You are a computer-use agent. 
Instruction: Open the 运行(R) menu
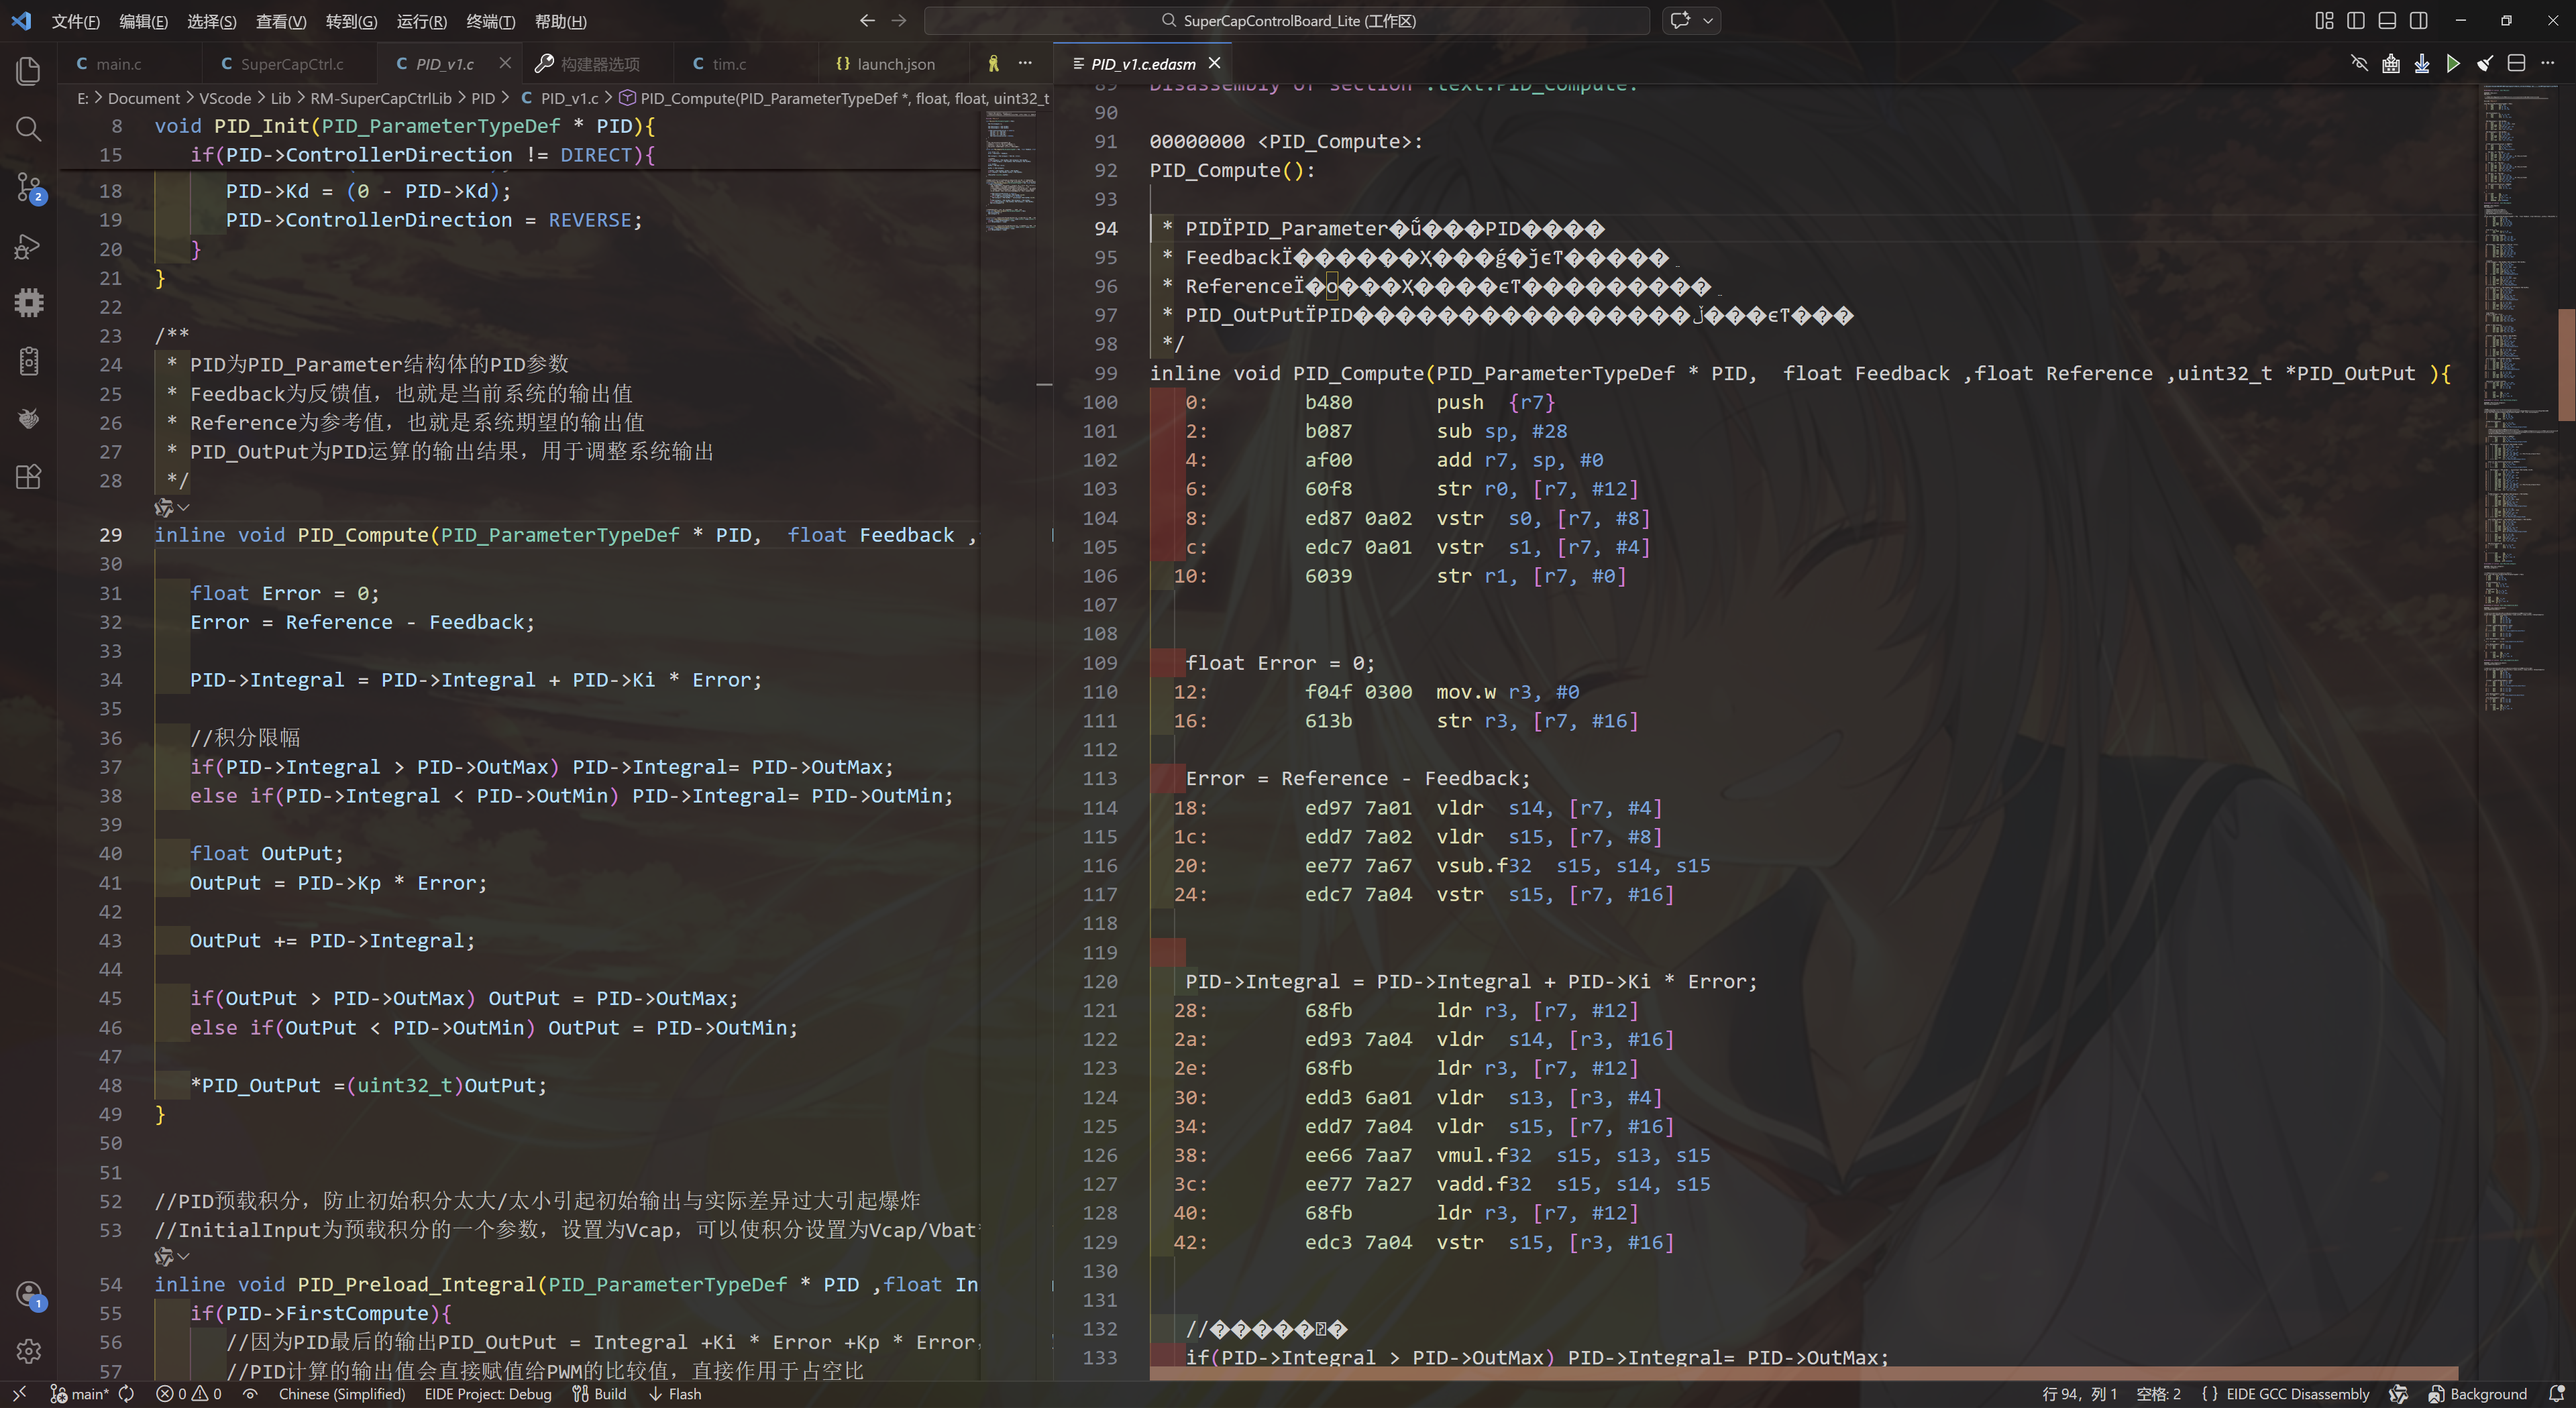point(421,21)
